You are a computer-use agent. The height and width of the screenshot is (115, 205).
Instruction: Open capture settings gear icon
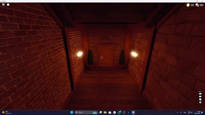pyautogui.click(x=200, y=102)
